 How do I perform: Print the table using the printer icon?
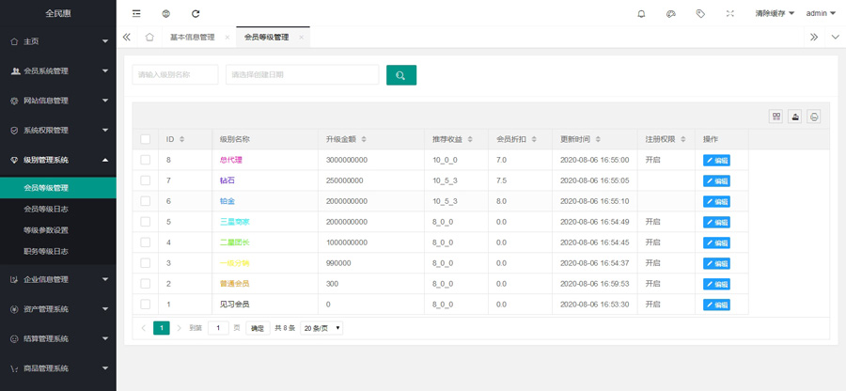tap(814, 117)
